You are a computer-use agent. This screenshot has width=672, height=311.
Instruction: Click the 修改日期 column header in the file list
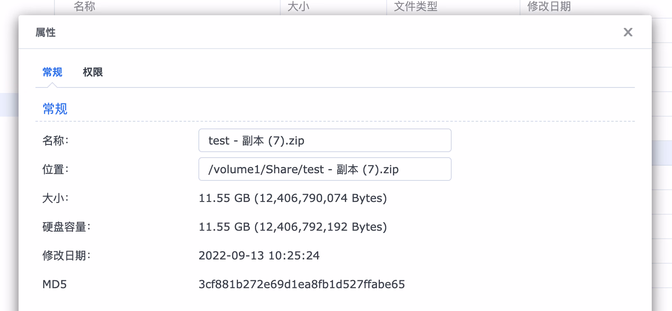coord(549,6)
